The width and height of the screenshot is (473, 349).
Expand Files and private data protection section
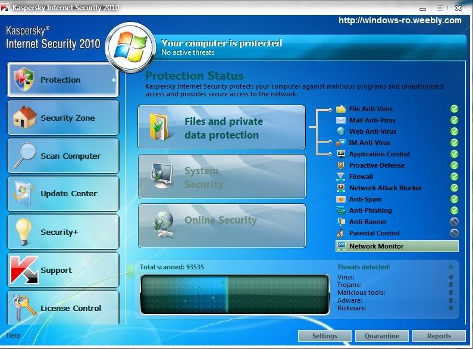pos(222,127)
